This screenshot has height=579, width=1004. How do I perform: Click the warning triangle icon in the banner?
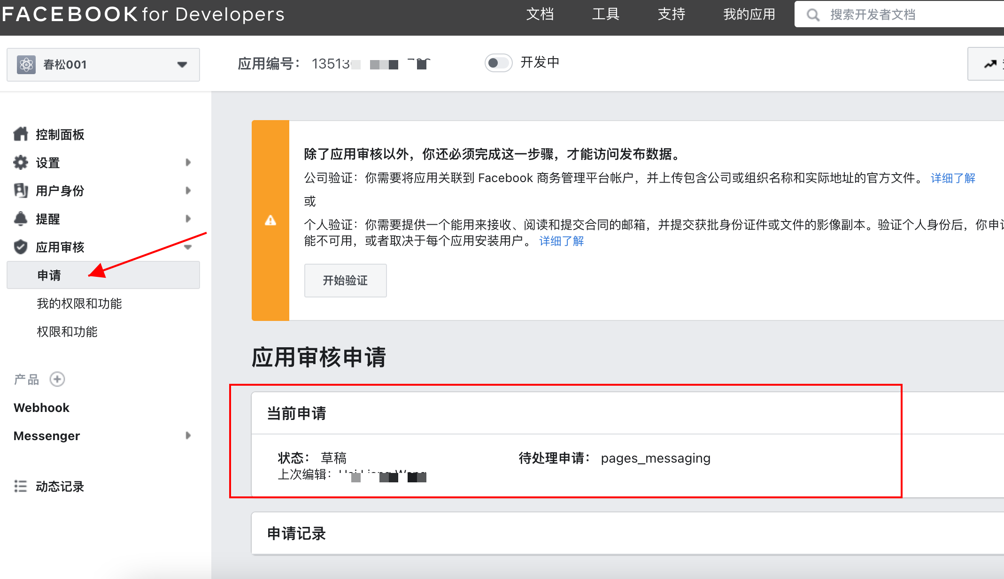pyautogui.click(x=270, y=220)
